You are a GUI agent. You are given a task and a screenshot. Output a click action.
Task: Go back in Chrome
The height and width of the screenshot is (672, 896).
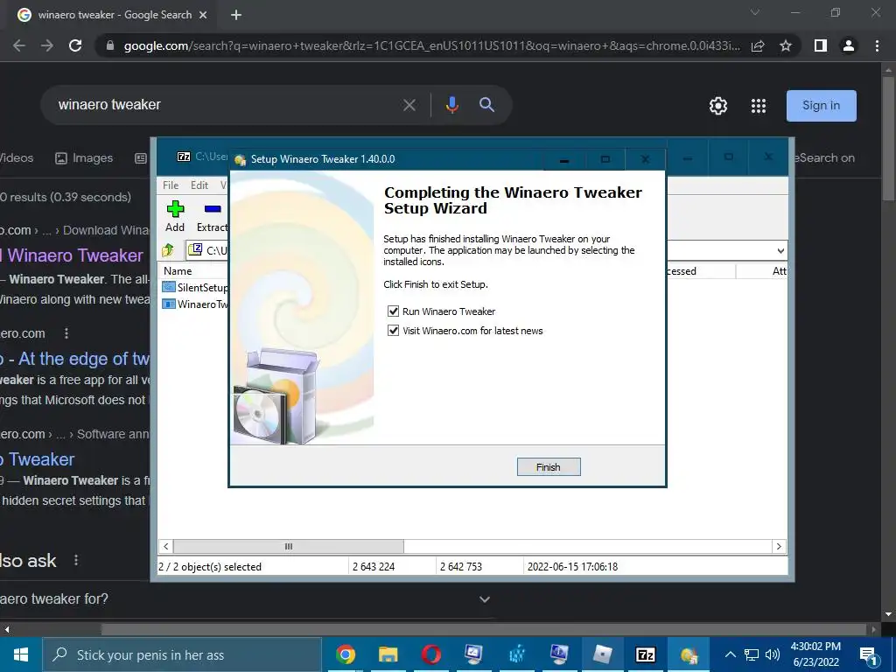(19, 45)
